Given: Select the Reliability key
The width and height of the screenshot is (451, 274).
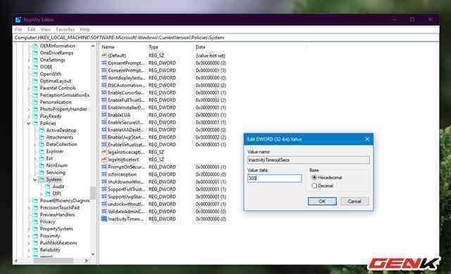Looking at the screenshot, I should [x=50, y=249].
